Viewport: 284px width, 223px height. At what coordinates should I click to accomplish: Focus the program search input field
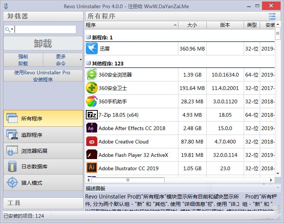coord(45,29)
